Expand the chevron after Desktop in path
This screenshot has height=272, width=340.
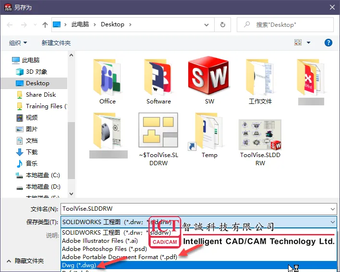tap(130, 24)
